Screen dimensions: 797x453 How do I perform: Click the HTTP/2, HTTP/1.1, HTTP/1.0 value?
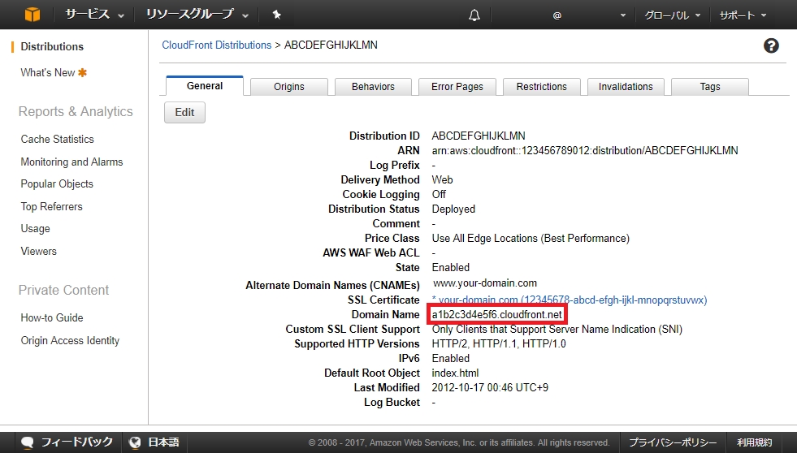click(499, 344)
